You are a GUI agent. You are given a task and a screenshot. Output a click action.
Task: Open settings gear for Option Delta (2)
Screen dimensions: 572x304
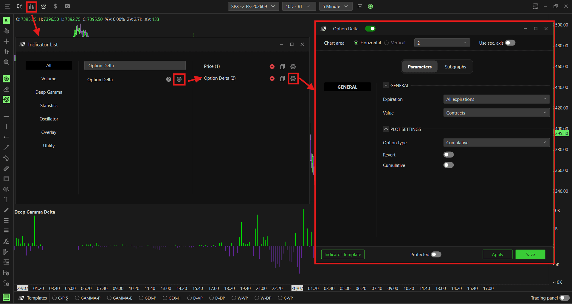pyautogui.click(x=293, y=79)
